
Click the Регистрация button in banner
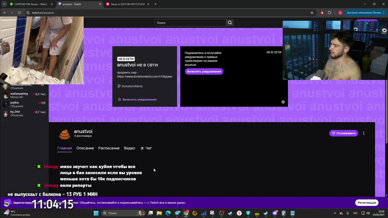tap(367, 203)
